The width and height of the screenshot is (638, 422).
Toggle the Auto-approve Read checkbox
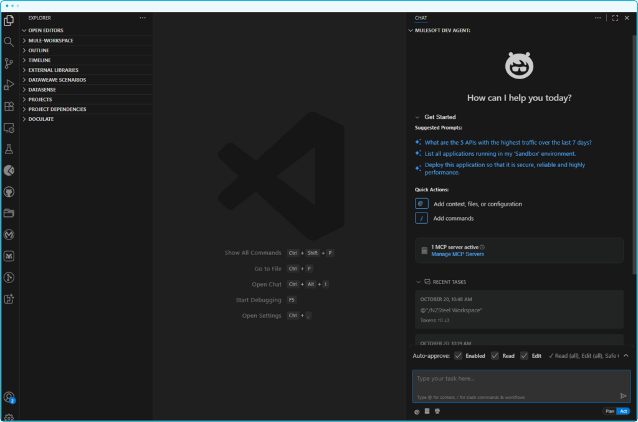click(x=495, y=356)
